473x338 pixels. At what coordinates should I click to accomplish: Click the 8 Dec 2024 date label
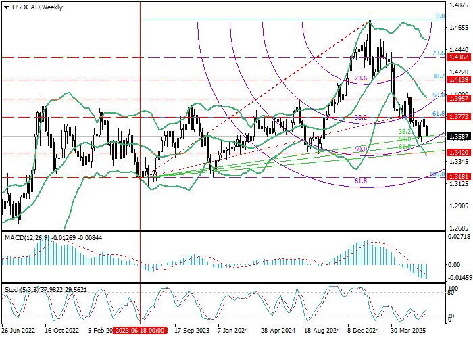(364, 330)
